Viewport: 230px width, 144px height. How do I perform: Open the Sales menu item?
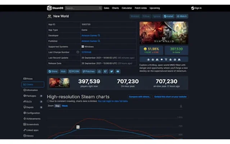point(106,8)
